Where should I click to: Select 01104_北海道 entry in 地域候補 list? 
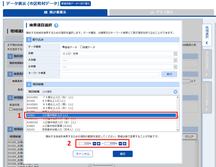coord(16,157)
